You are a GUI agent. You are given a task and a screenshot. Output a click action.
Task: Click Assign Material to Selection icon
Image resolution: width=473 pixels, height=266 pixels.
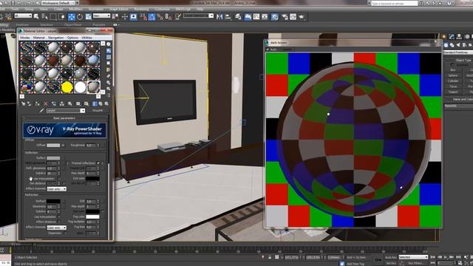pyautogui.click(x=38, y=103)
